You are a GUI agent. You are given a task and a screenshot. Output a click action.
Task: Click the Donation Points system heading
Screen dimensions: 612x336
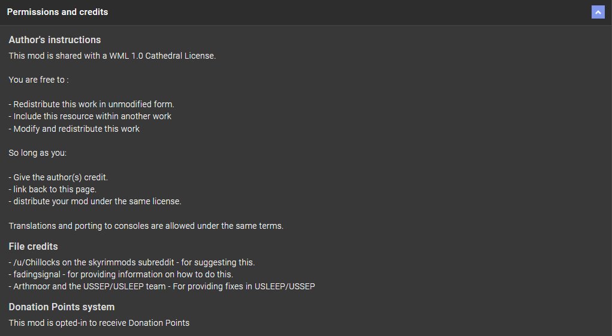pyautogui.click(x=62, y=307)
